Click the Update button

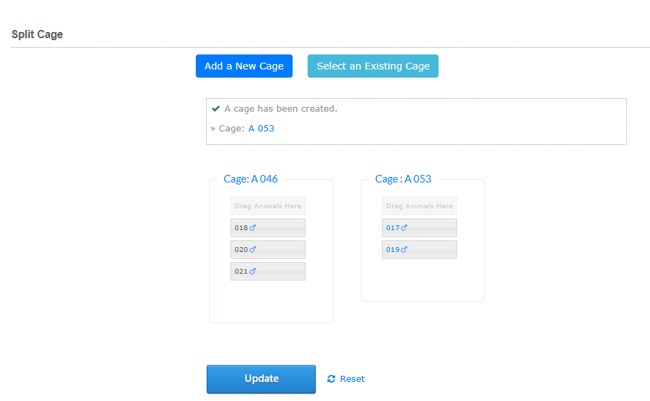point(261,379)
